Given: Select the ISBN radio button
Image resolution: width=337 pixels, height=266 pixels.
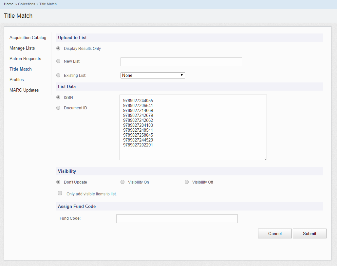Looking at the screenshot, I should pos(58,97).
